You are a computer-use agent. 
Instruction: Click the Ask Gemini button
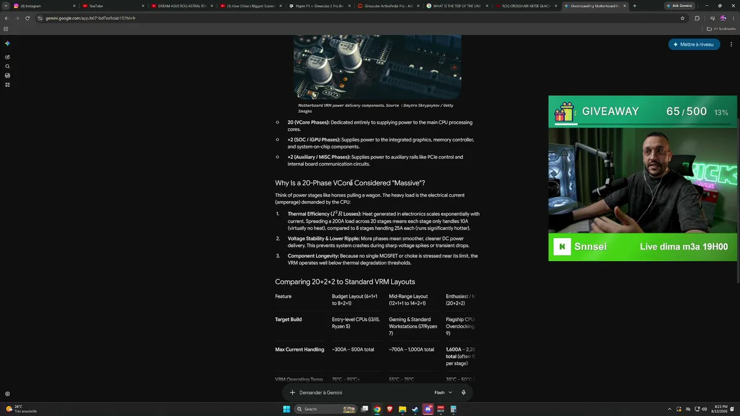click(679, 6)
